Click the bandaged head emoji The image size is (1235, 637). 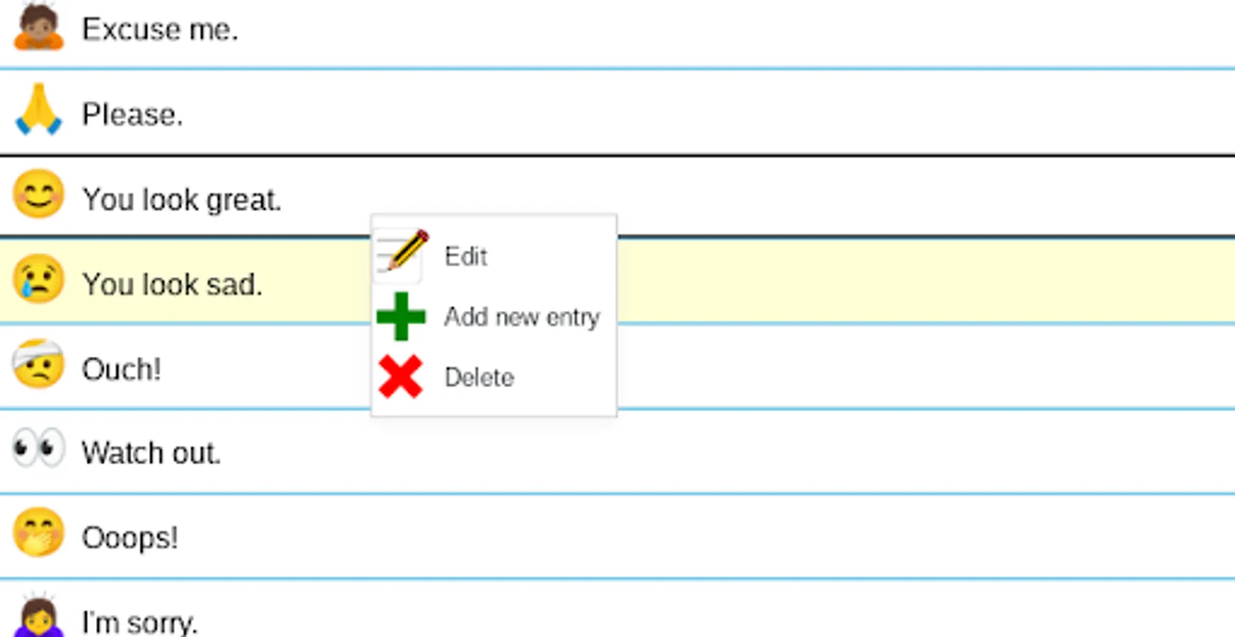pyautogui.click(x=39, y=365)
